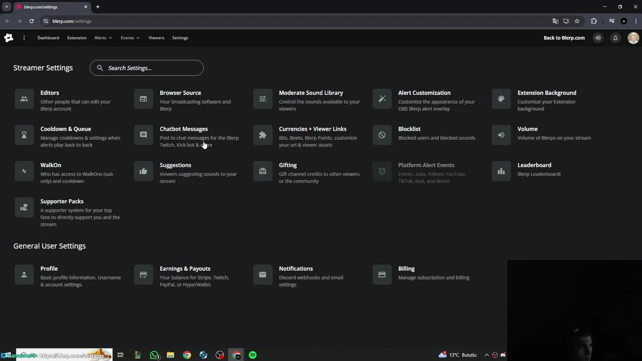The width and height of the screenshot is (642, 361).
Task: Click the speaker icon in top navigation
Action: click(598, 38)
